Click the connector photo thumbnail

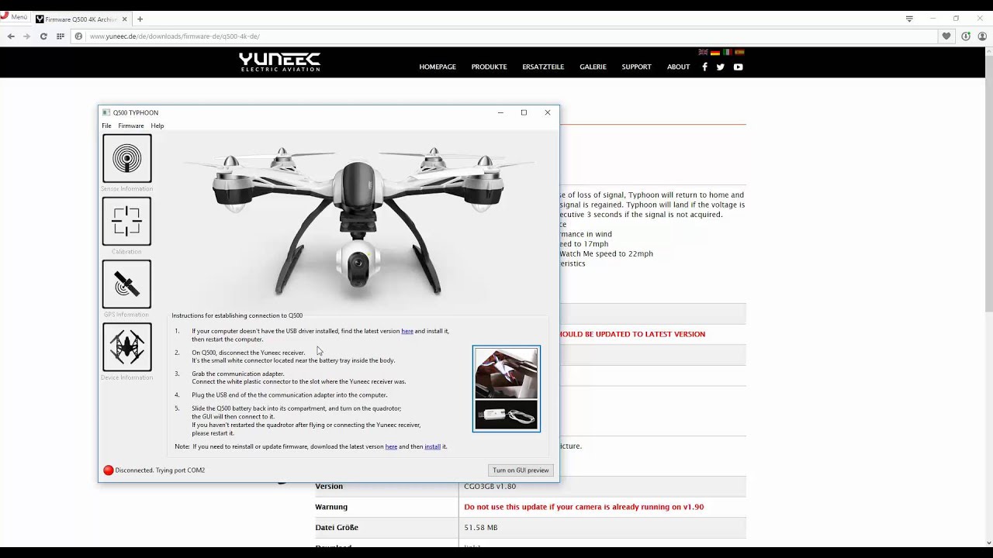[x=507, y=388]
